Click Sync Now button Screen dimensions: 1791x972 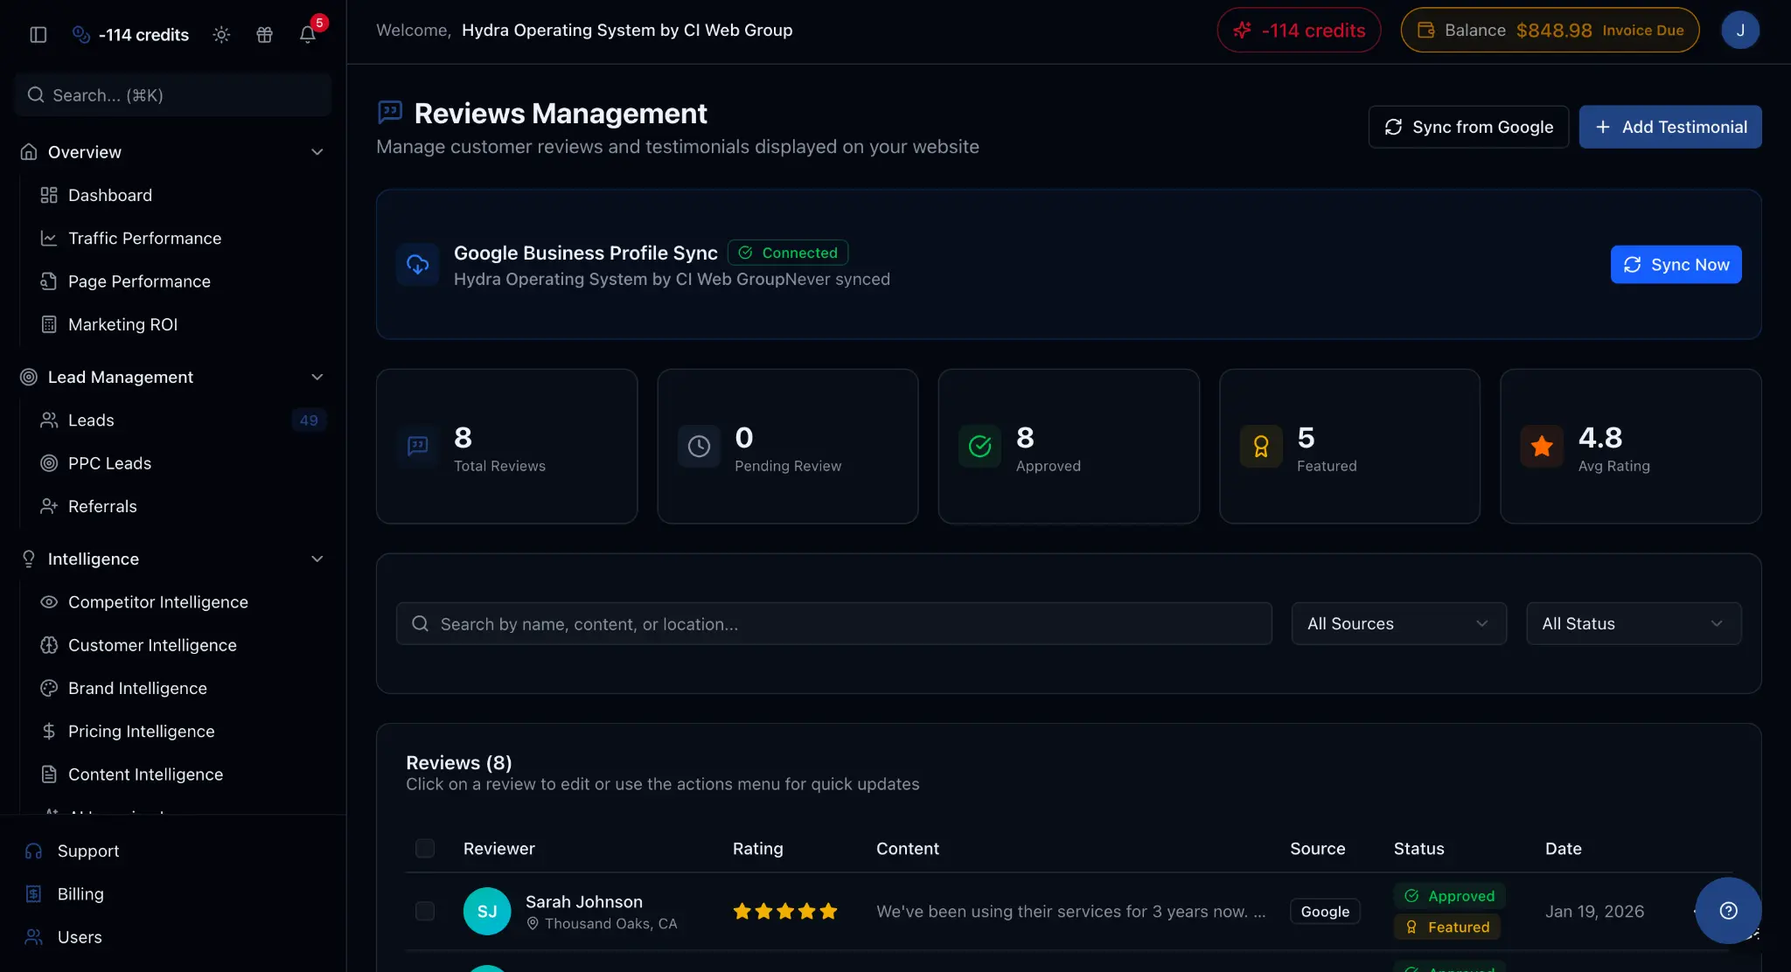click(x=1676, y=265)
